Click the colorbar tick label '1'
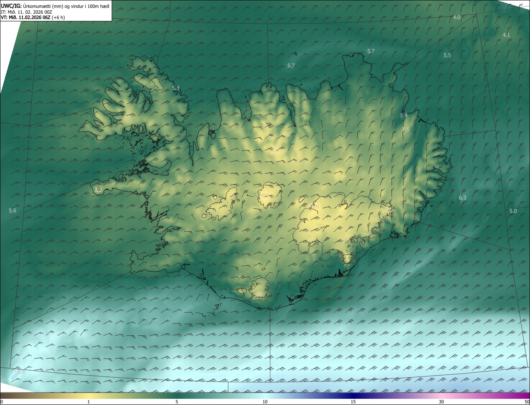The width and height of the screenshot is (530, 405). 89,402
